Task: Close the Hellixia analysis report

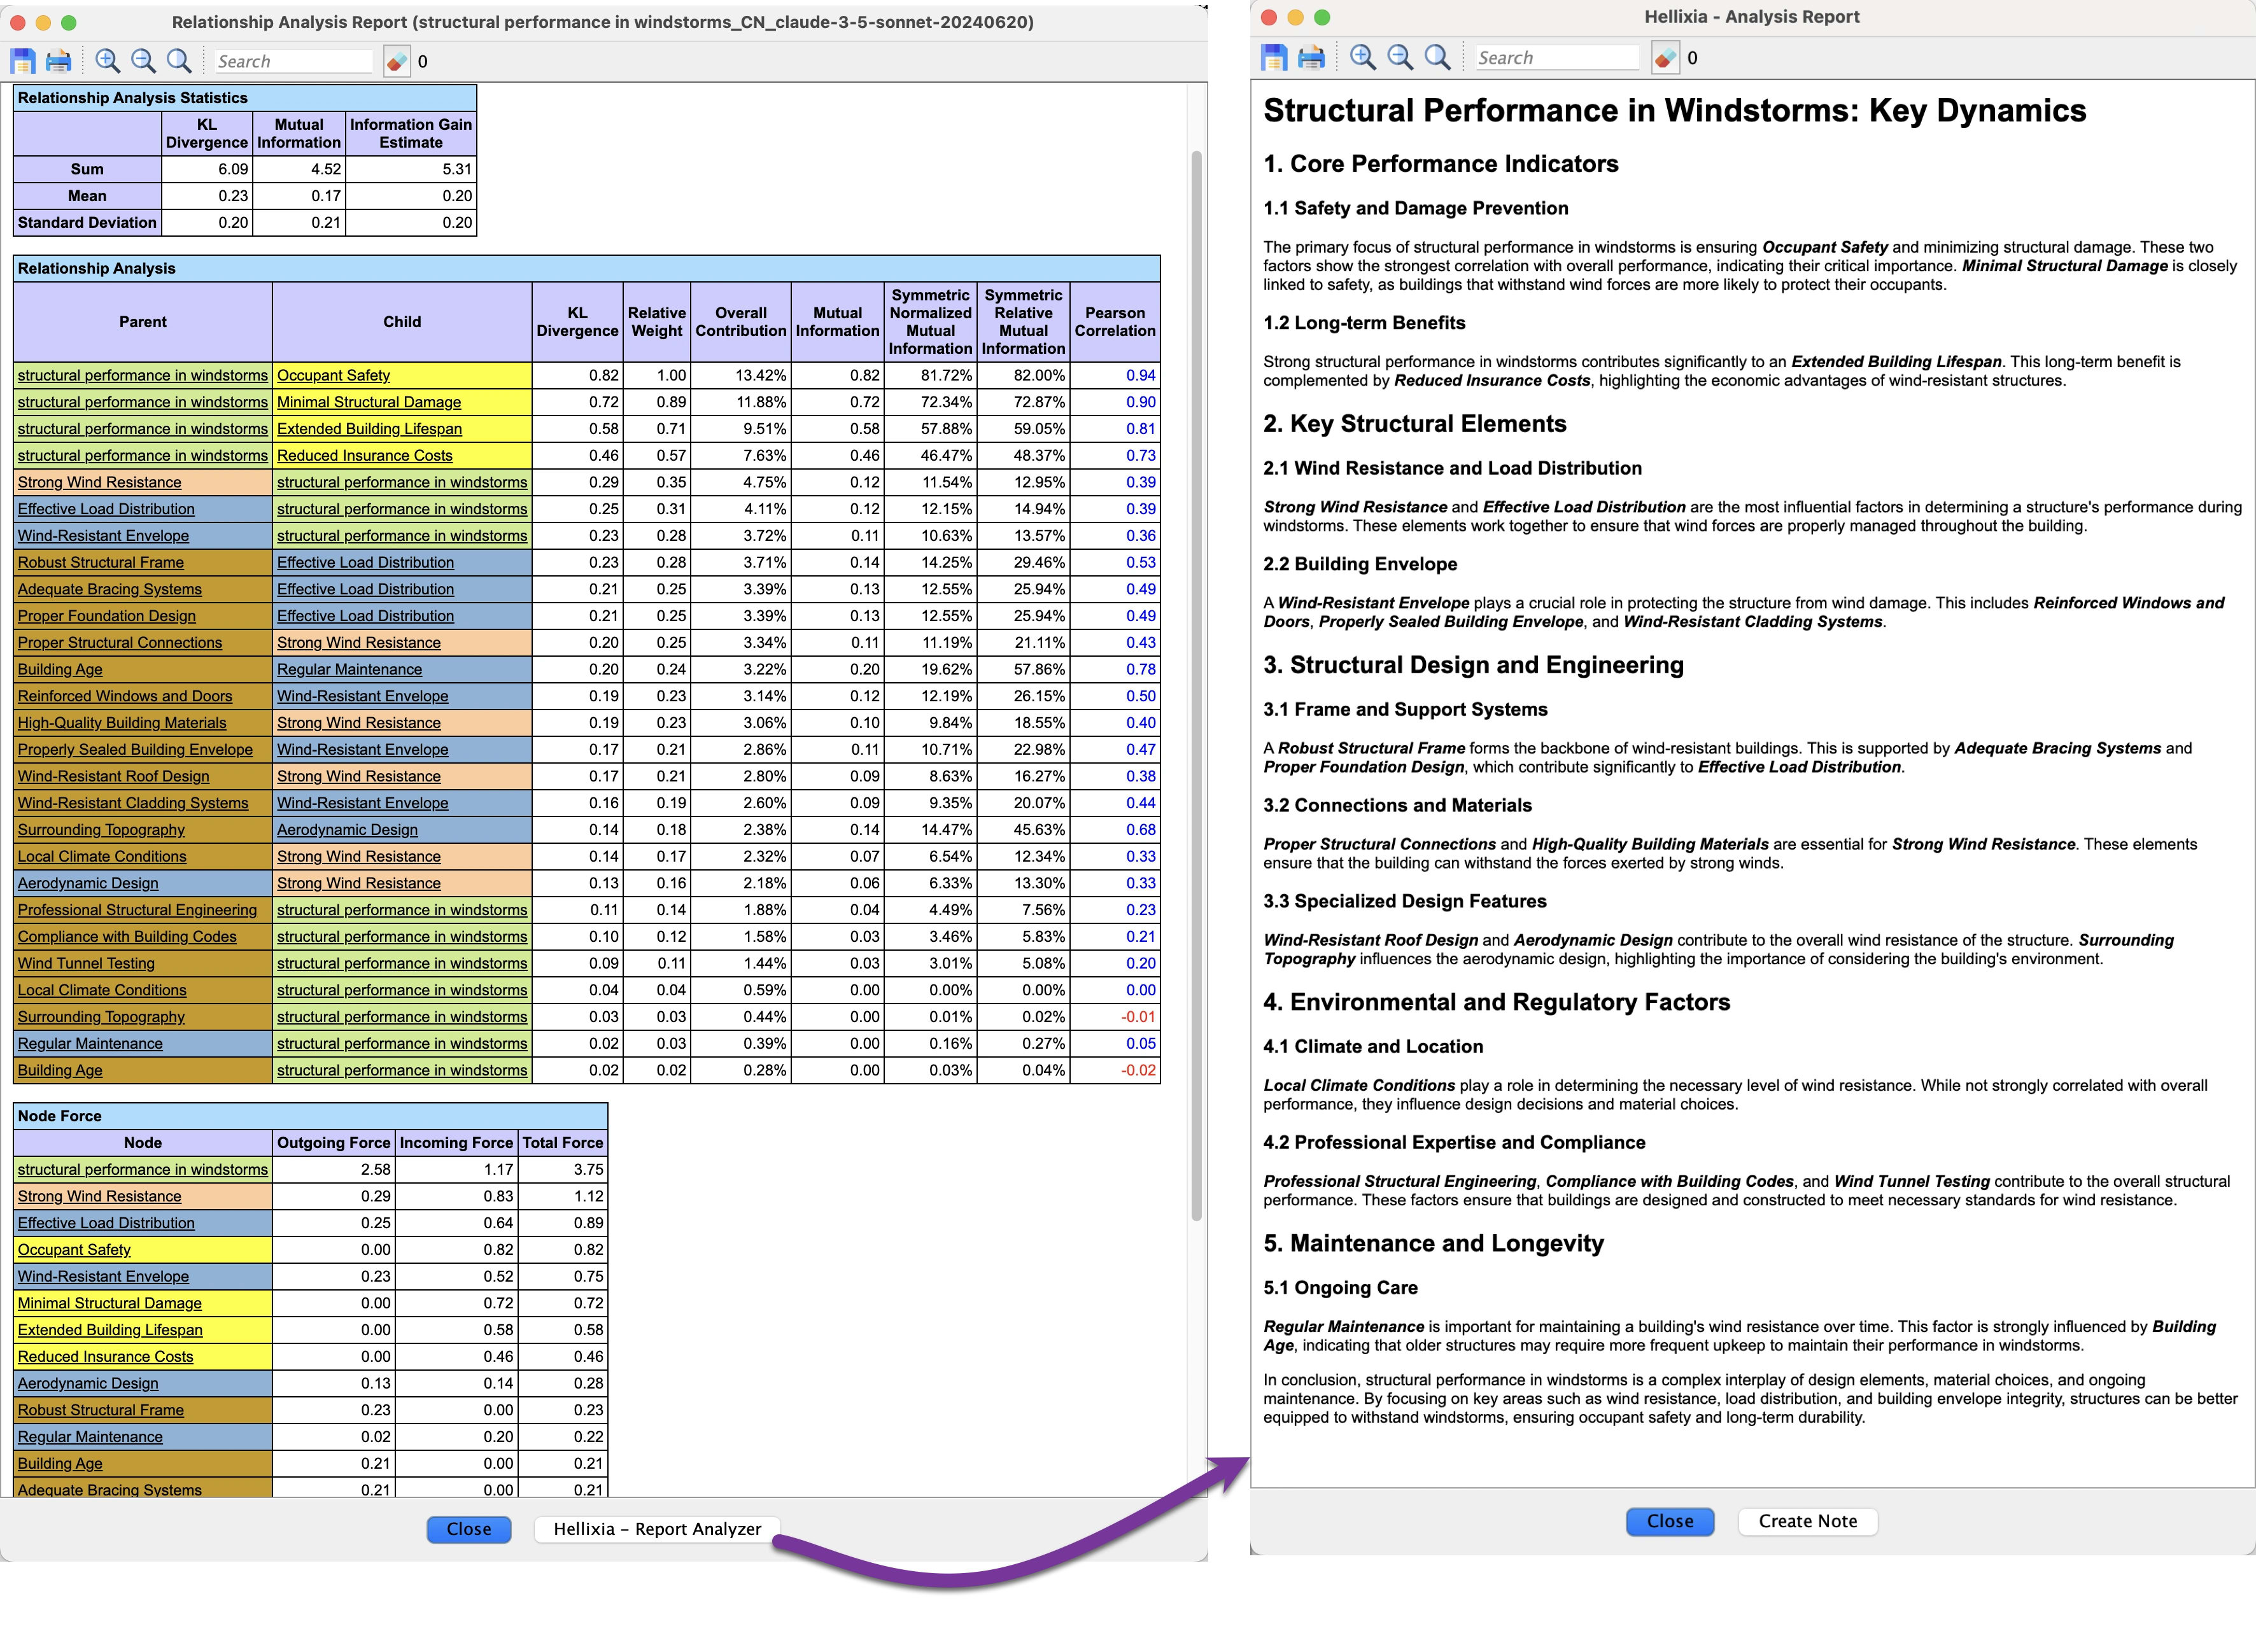Action: pyautogui.click(x=1668, y=1521)
